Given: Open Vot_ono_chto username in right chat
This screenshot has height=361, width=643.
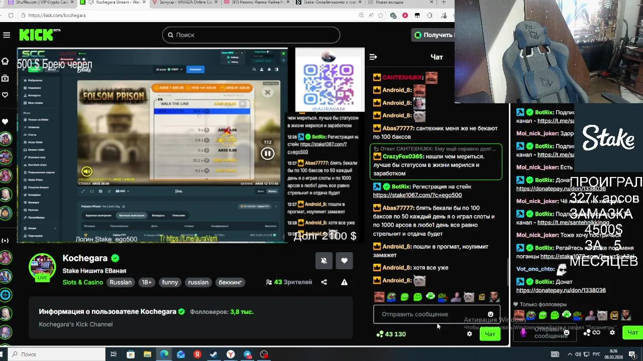Looking at the screenshot, I should click(x=535, y=269).
